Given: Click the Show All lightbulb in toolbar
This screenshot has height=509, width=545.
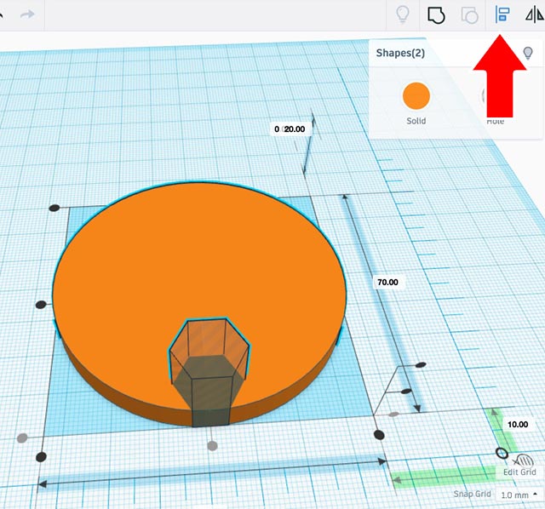Looking at the screenshot, I should coord(403,14).
